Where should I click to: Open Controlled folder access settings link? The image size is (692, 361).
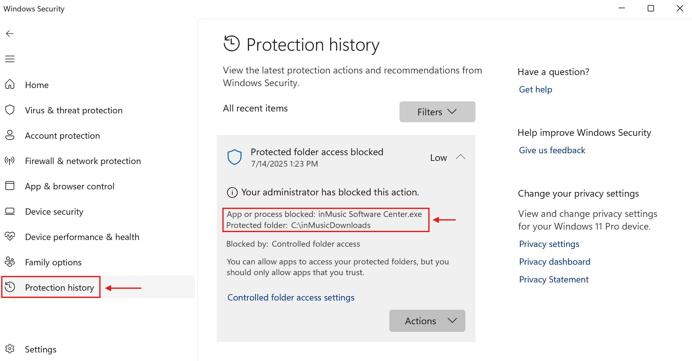(x=291, y=297)
